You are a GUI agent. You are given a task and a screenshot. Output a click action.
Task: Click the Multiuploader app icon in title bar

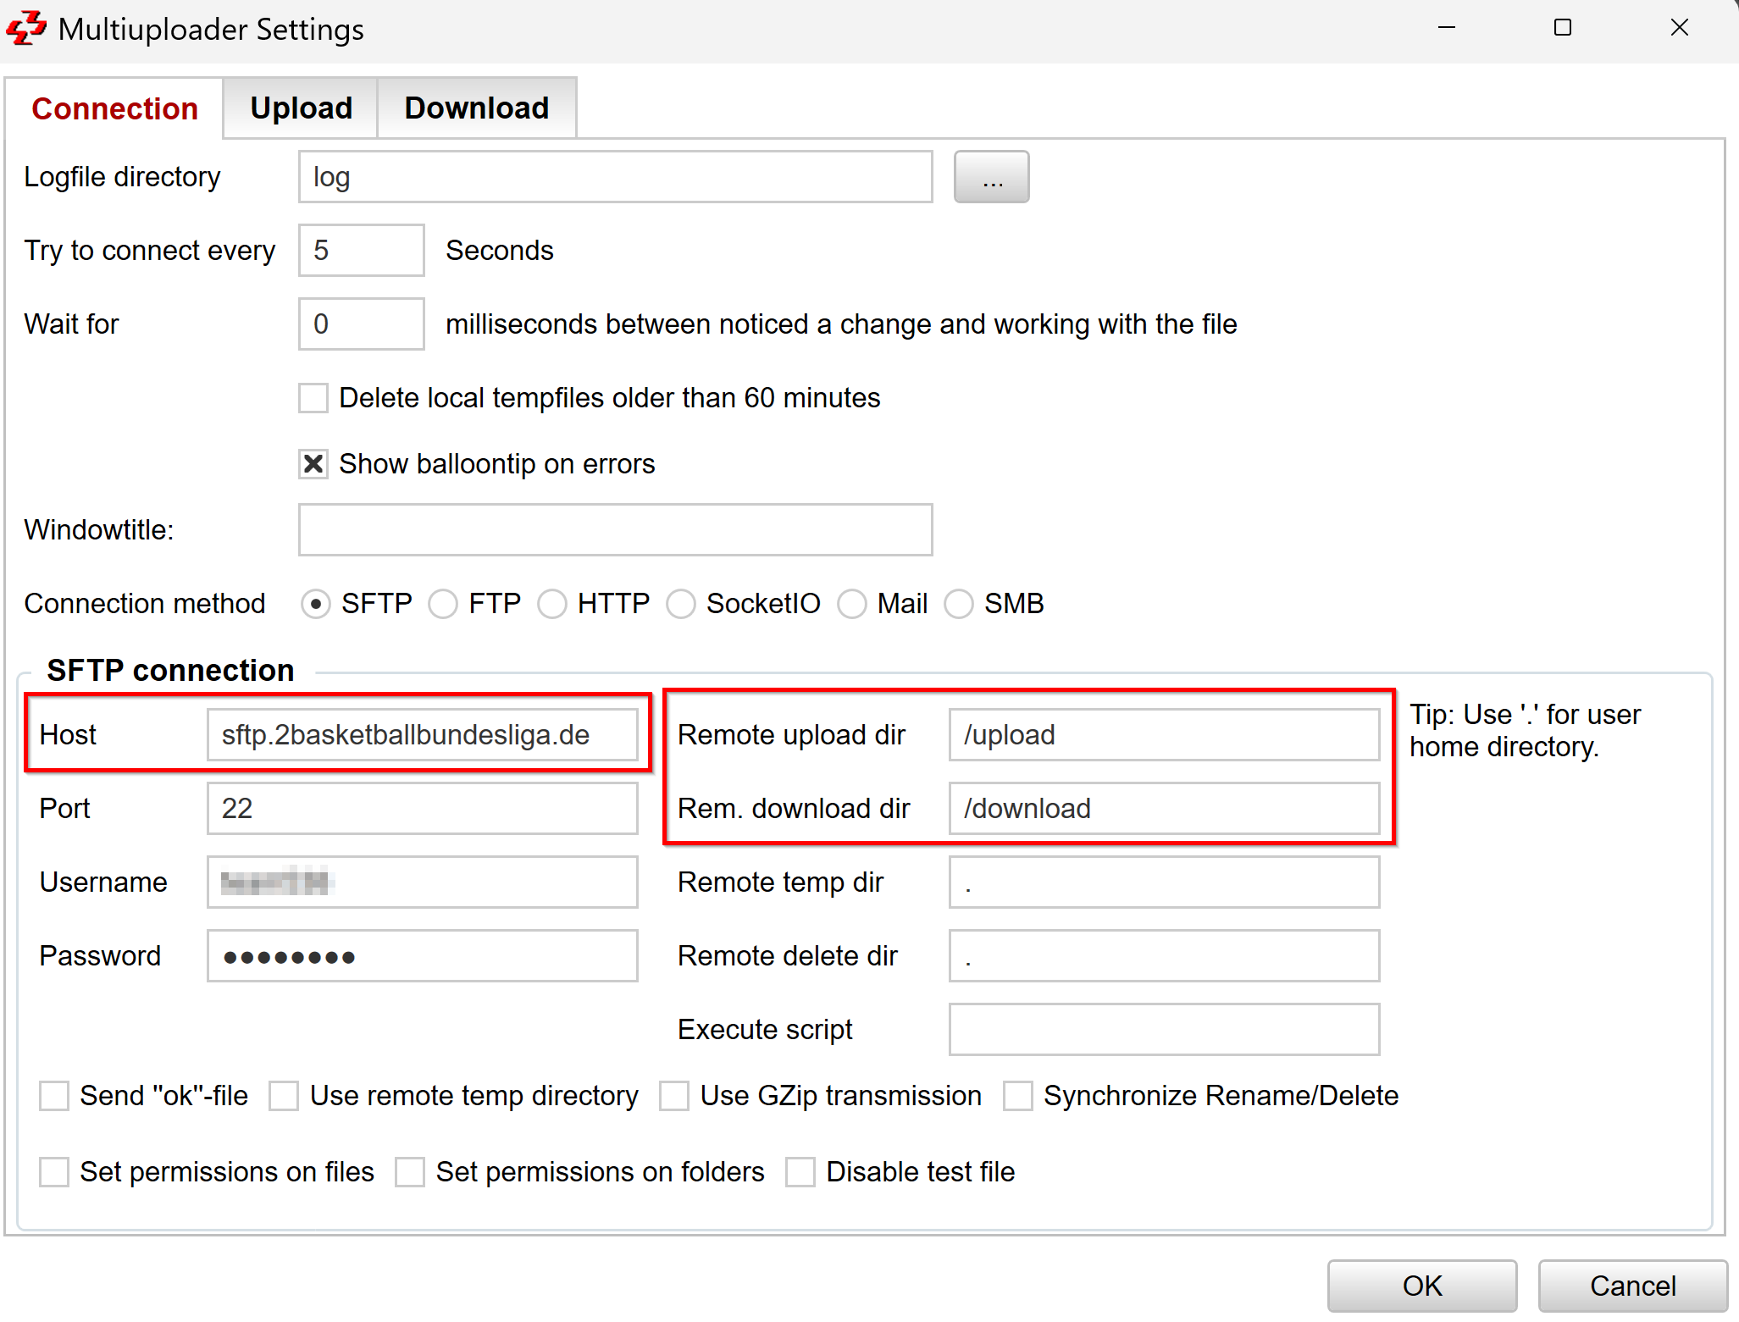click(26, 29)
